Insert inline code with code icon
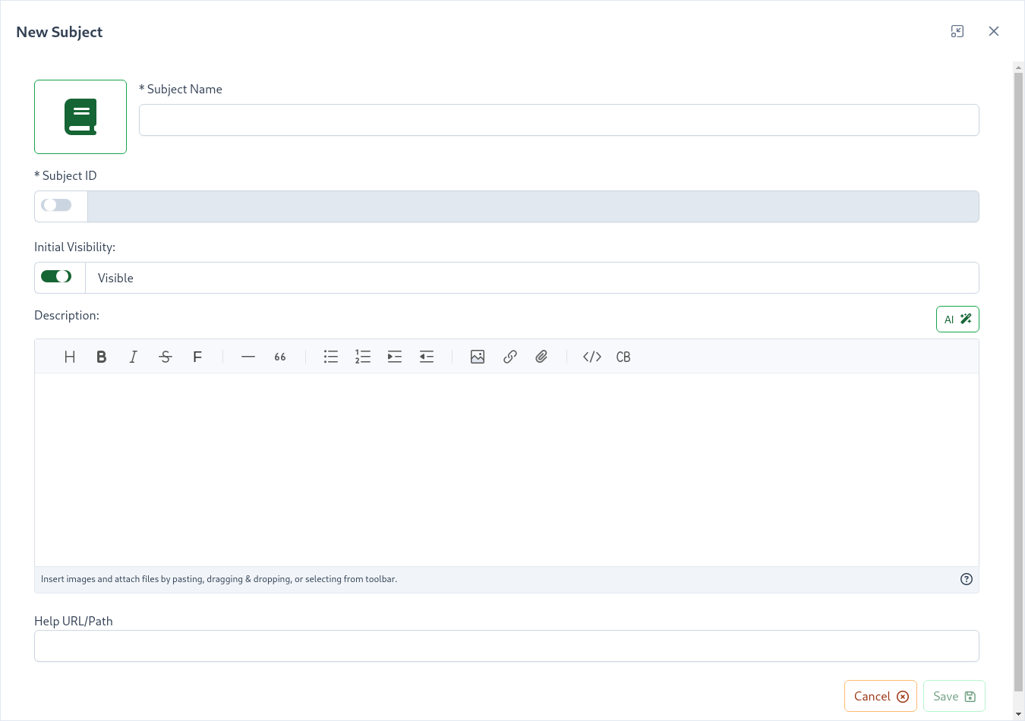This screenshot has height=721, width=1025. 592,357
